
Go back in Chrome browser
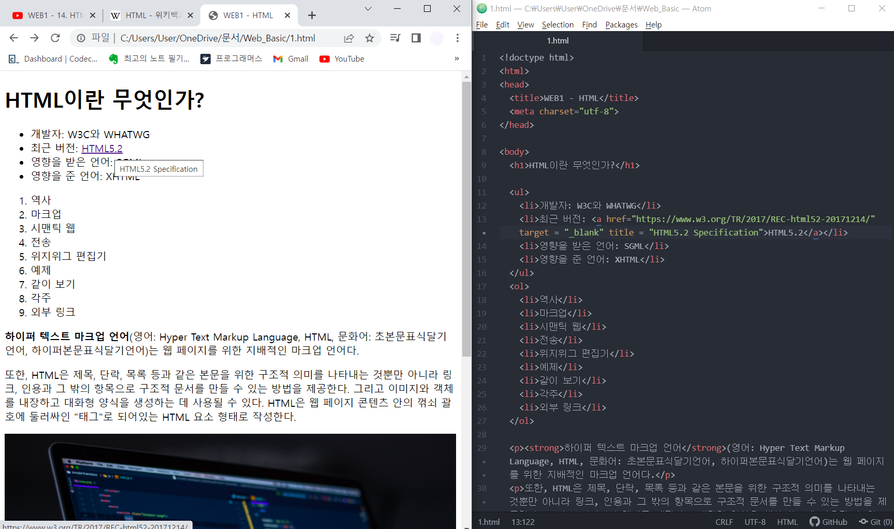(14, 38)
